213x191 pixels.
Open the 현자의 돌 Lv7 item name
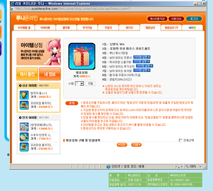click(39, 93)
